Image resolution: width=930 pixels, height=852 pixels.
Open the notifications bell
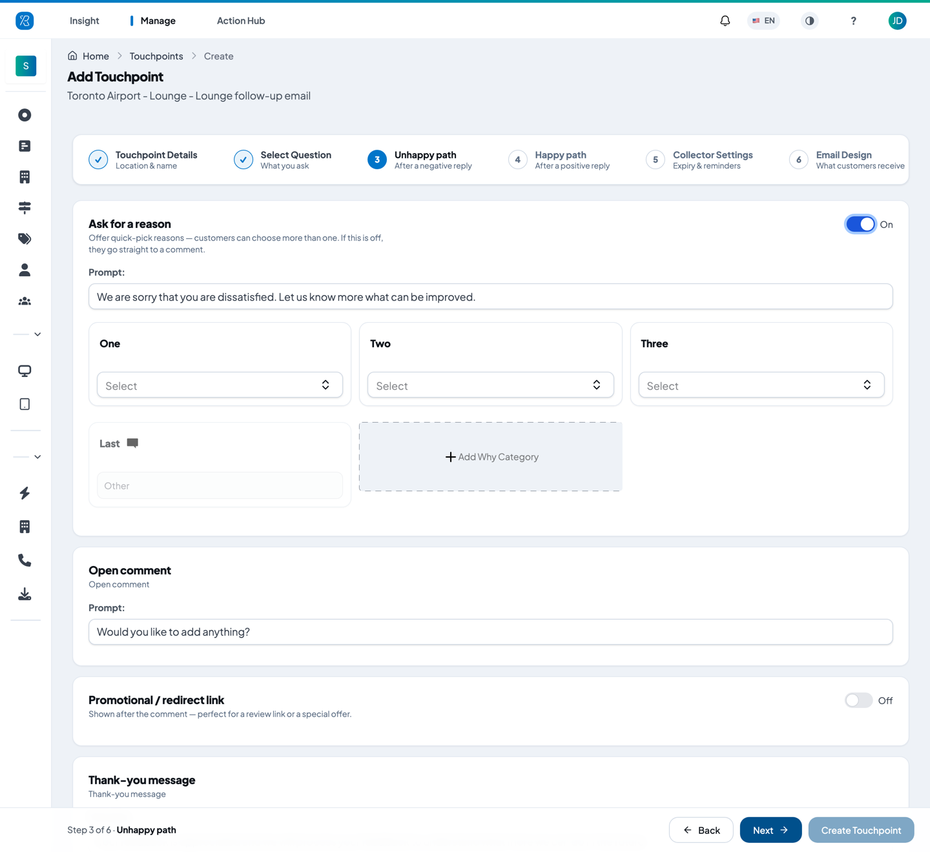pos(725,21)
